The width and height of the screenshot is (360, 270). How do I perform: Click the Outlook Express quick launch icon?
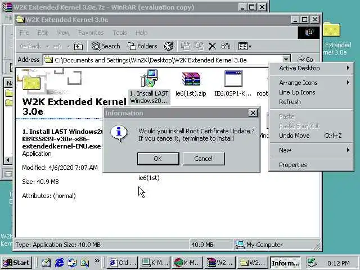(72, 263)
